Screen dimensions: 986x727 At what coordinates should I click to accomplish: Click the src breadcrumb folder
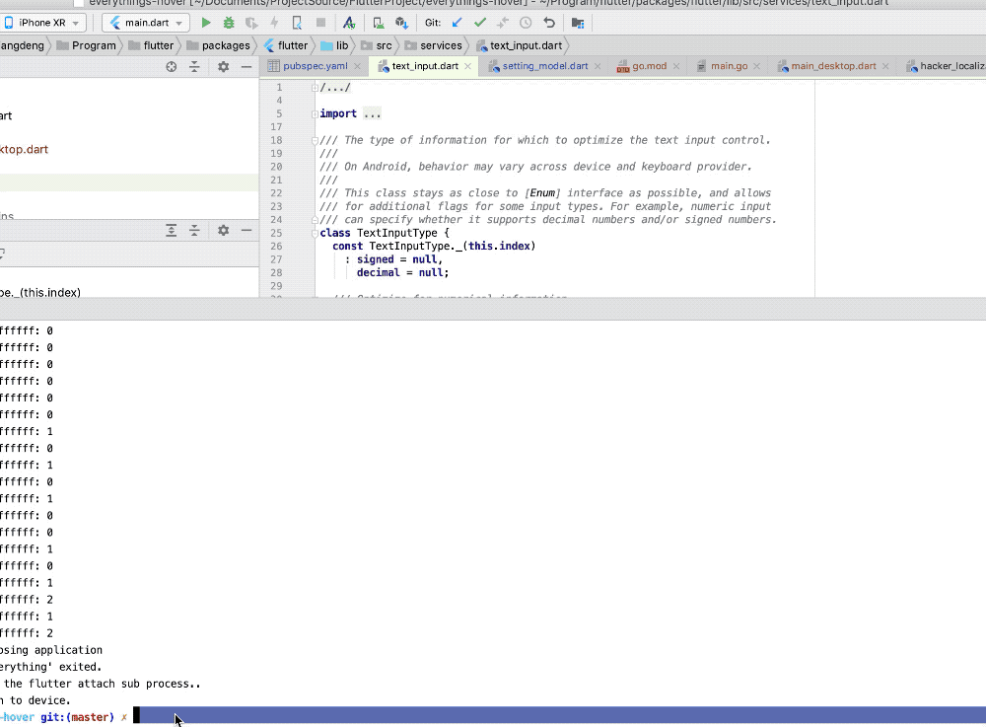pyautogui.click(x=376, y=45)
